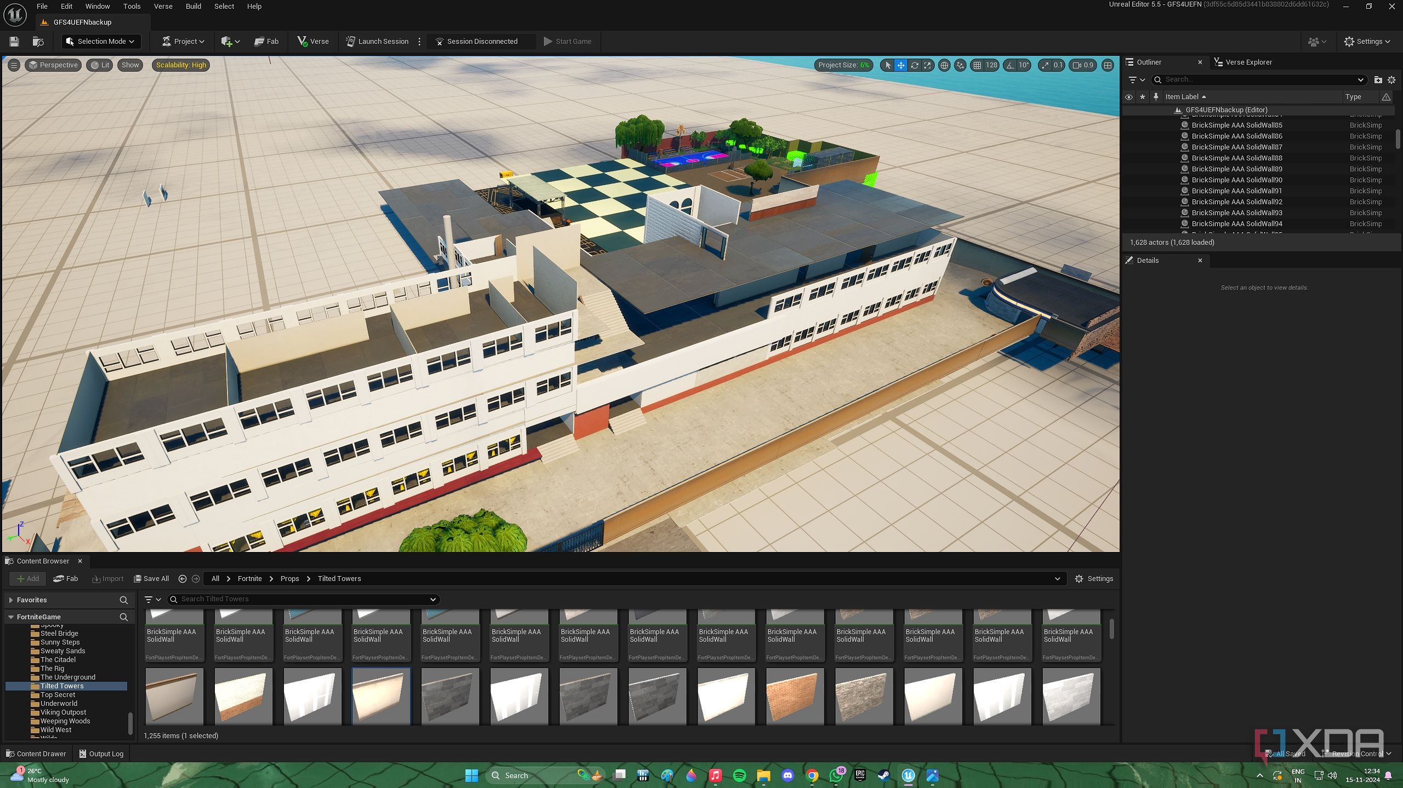Go back in Content Browser history
The width and height of the screenshot is (1403, 788).
pos(182,579)
